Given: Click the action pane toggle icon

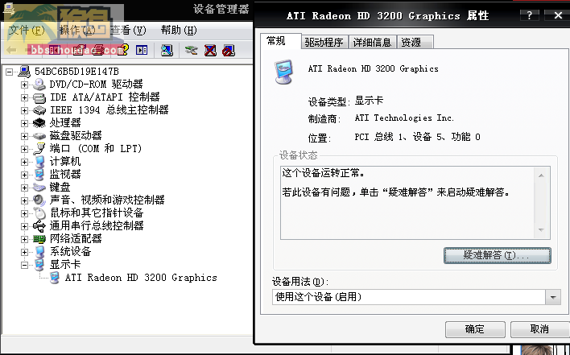Looking at the screenshot, I should pyautogui.click(x=142, y=50).
